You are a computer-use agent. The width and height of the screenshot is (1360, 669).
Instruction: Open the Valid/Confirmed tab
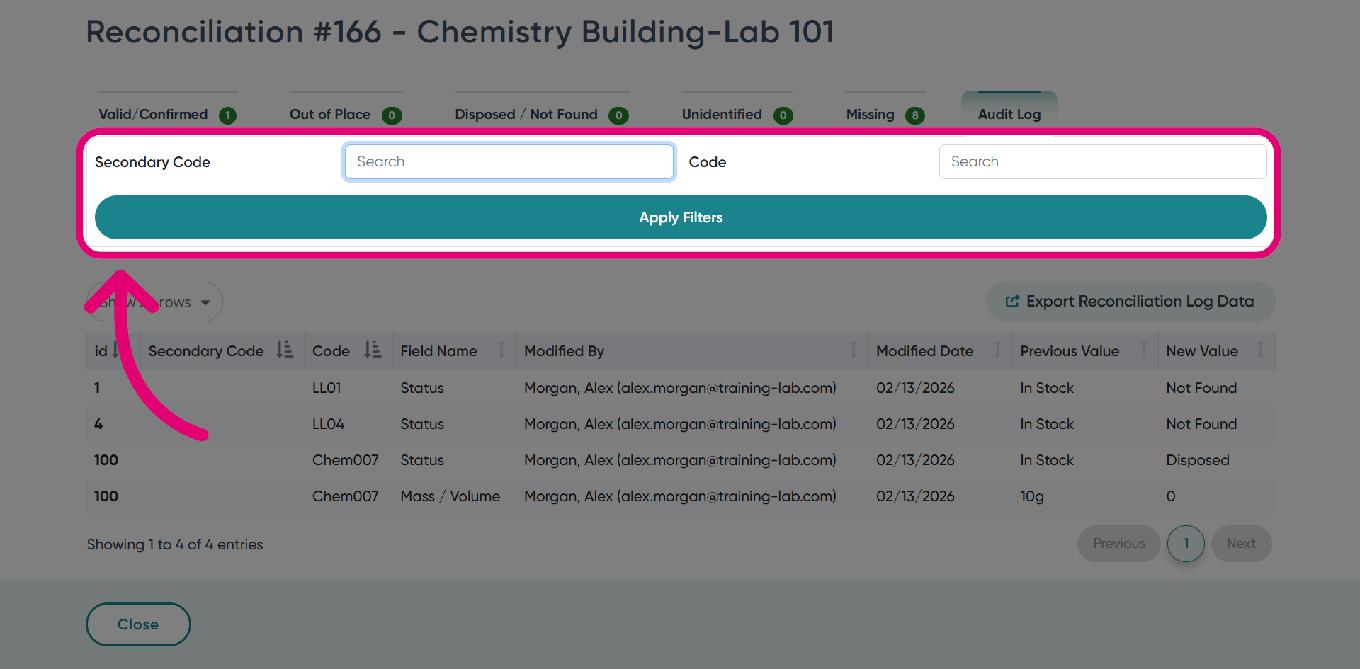[x=167, y=114]
